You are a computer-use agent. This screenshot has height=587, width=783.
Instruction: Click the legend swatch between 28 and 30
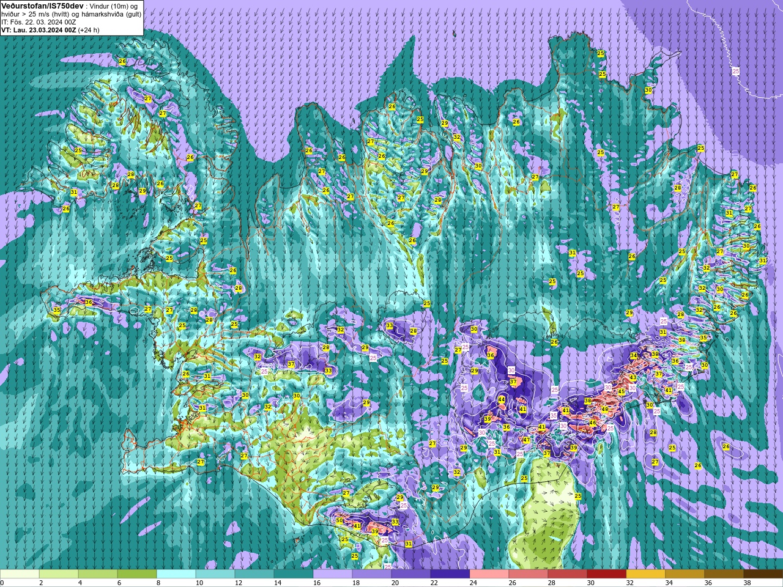pyautogui.click(x=568, y=574)
